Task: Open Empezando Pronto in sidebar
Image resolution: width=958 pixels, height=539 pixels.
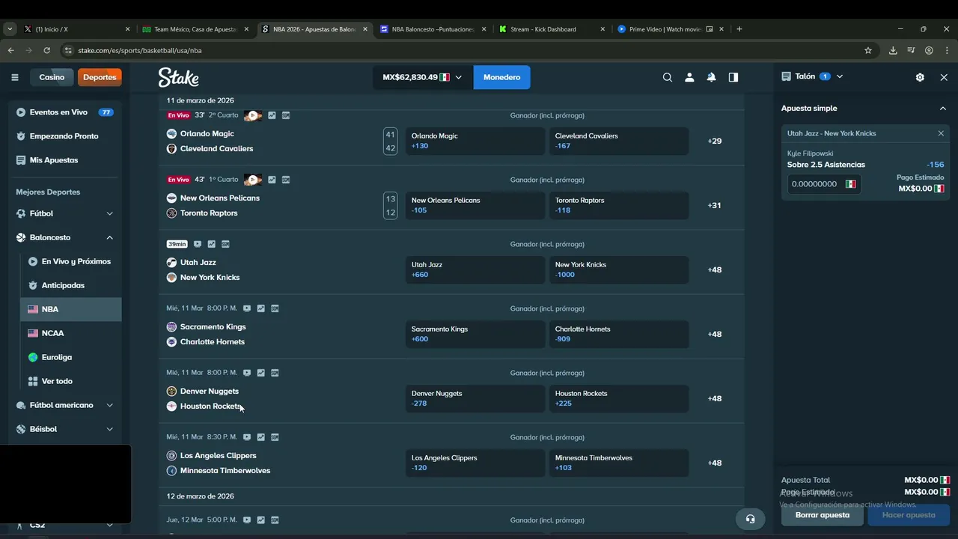Action: (x=65, y=136)
